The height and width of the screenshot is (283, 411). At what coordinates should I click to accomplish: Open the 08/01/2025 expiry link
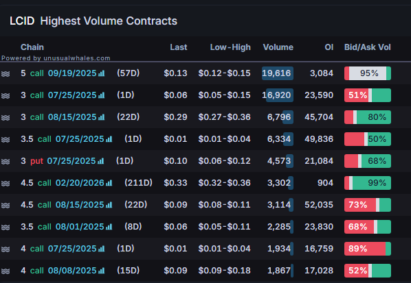(80, 227)
